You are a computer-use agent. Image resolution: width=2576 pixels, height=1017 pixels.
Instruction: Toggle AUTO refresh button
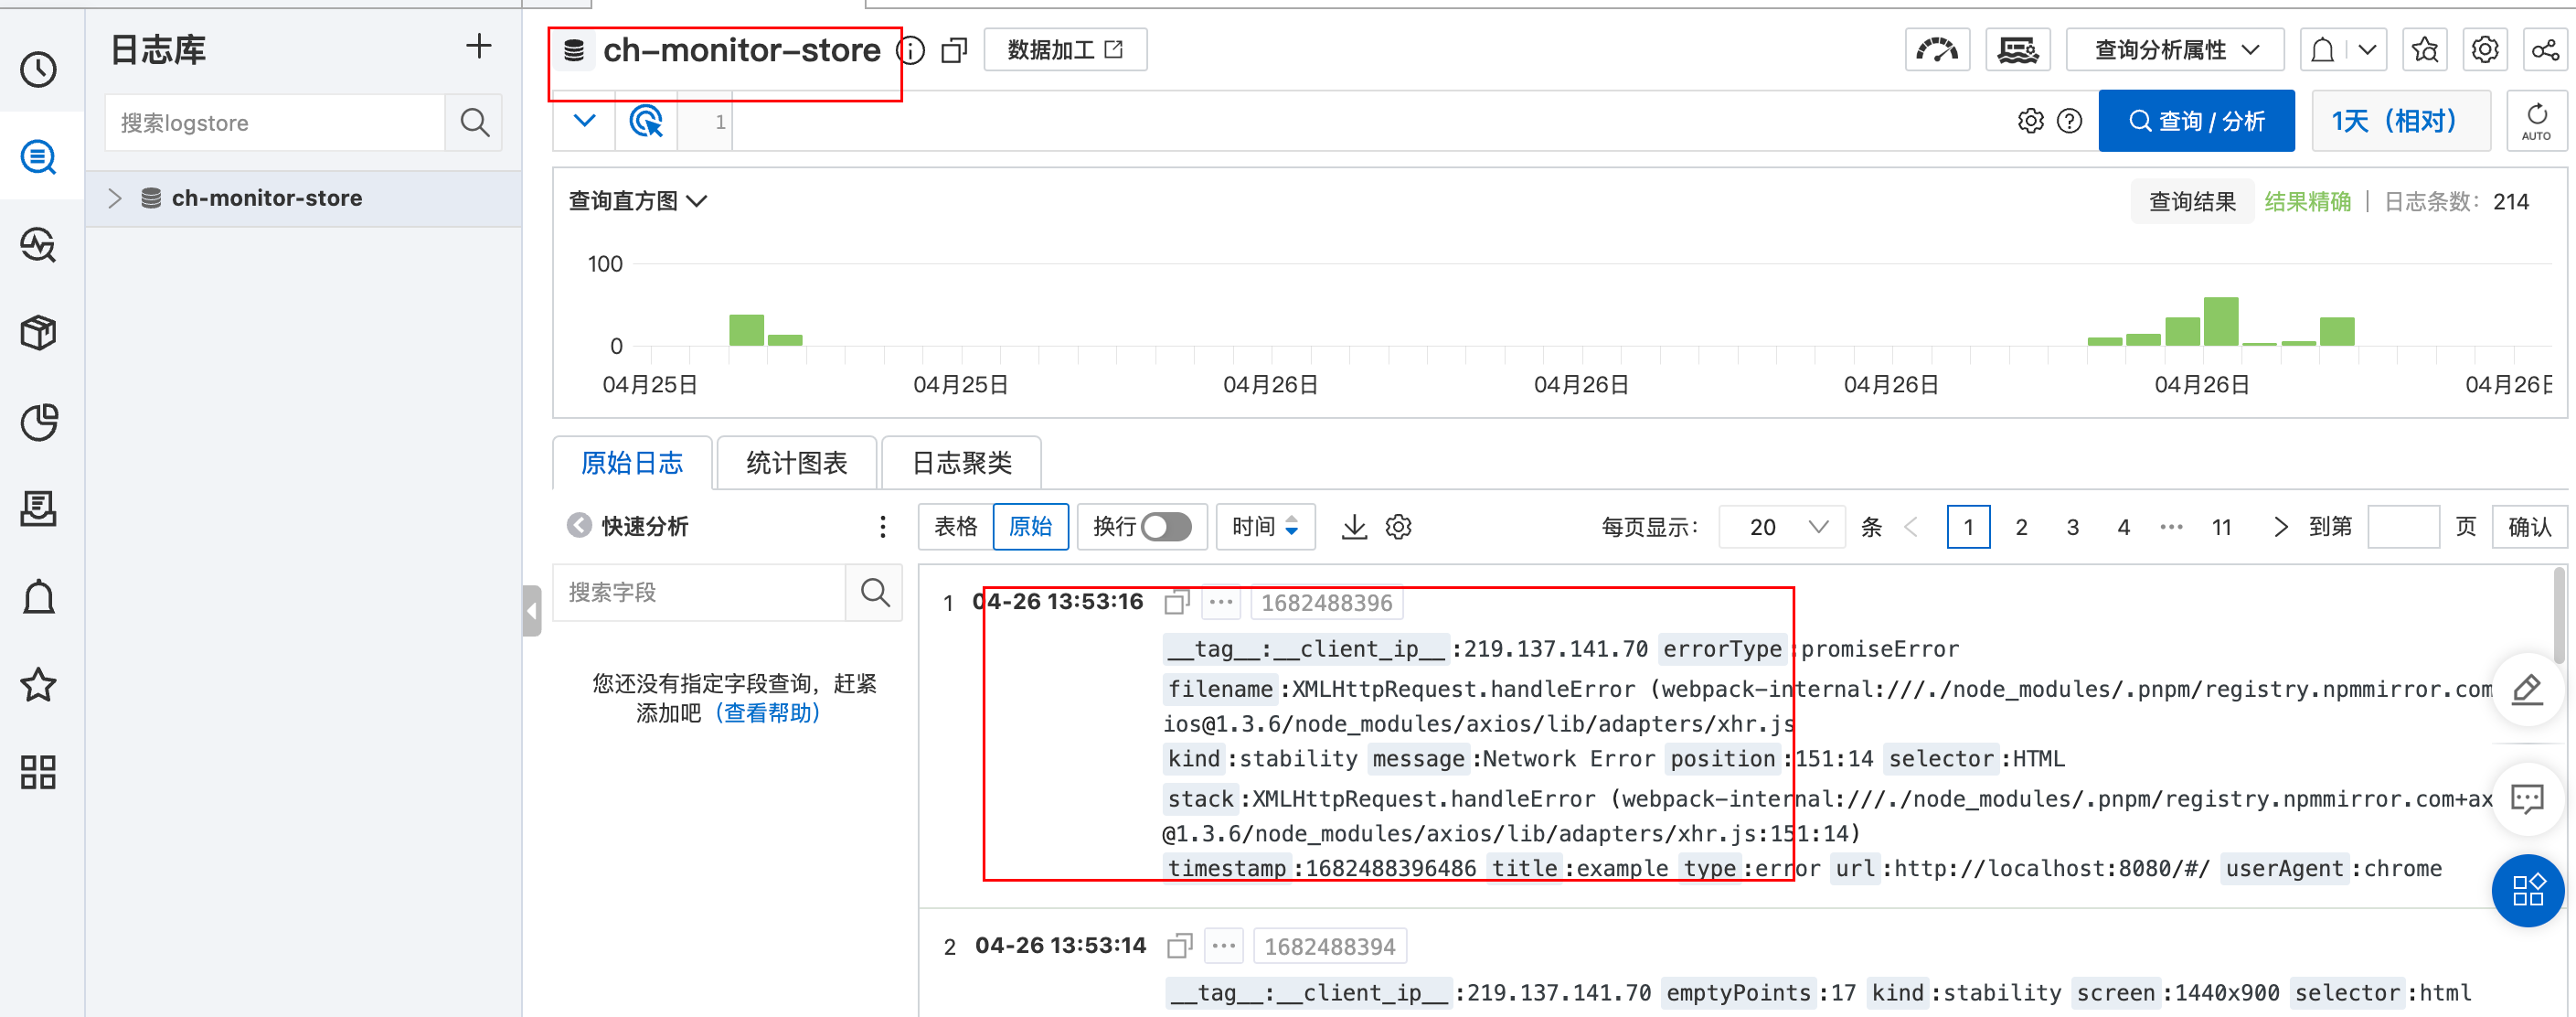pyautogui.click(x=2536, y=121)
